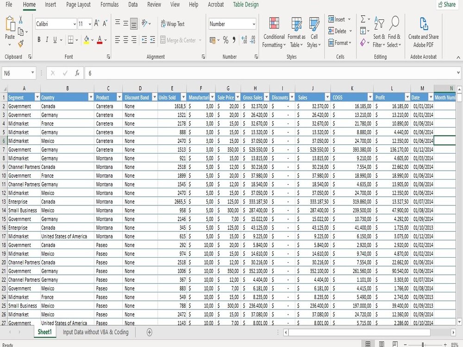Screen dimensions: 463x347
Task: Open the Table Design tab
Action: pyautogui.click(x=246, y=5)
